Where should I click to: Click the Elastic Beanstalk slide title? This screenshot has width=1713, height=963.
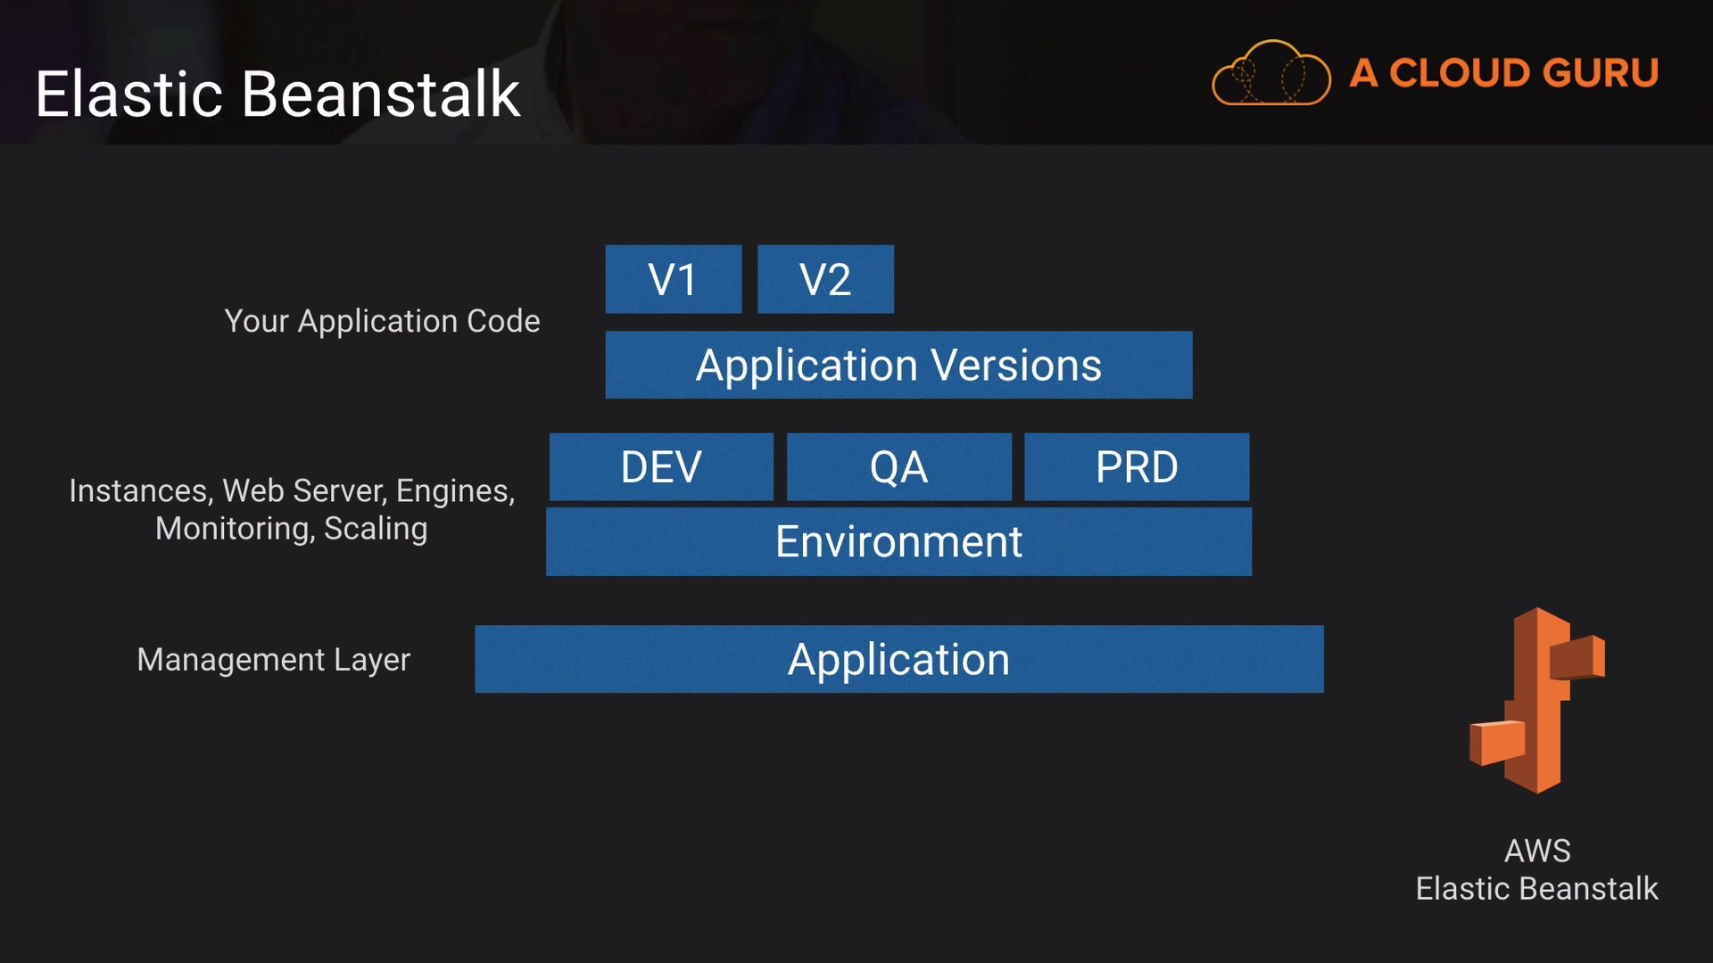coord(277,94)
